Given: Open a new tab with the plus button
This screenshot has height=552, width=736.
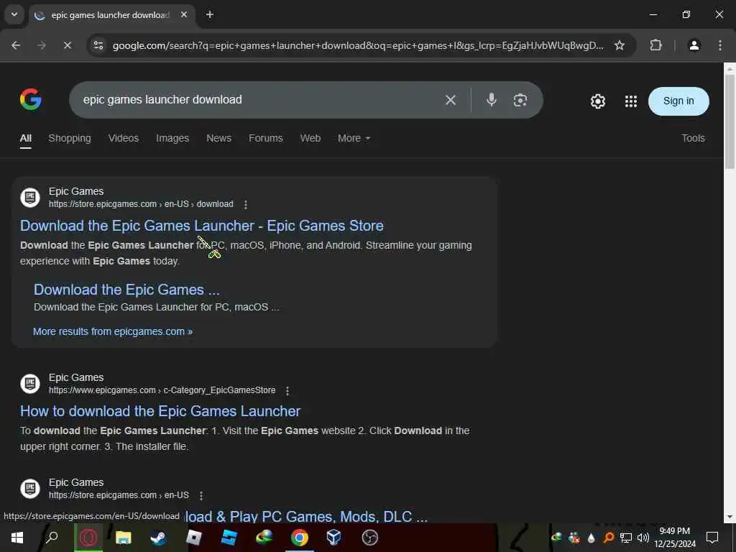Looking at the screenshot, I should click(x=210, y=15).
